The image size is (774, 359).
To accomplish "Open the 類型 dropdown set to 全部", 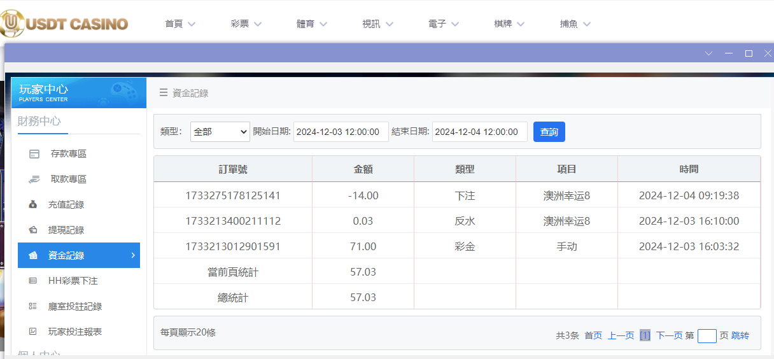I will pyautogui.click(x=220, y=132).
